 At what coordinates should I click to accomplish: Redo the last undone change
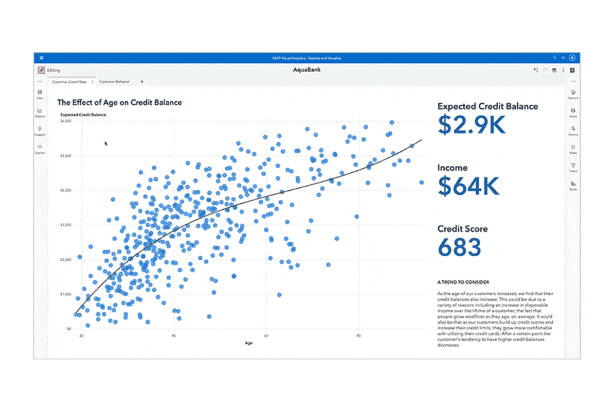click(545, 70)
